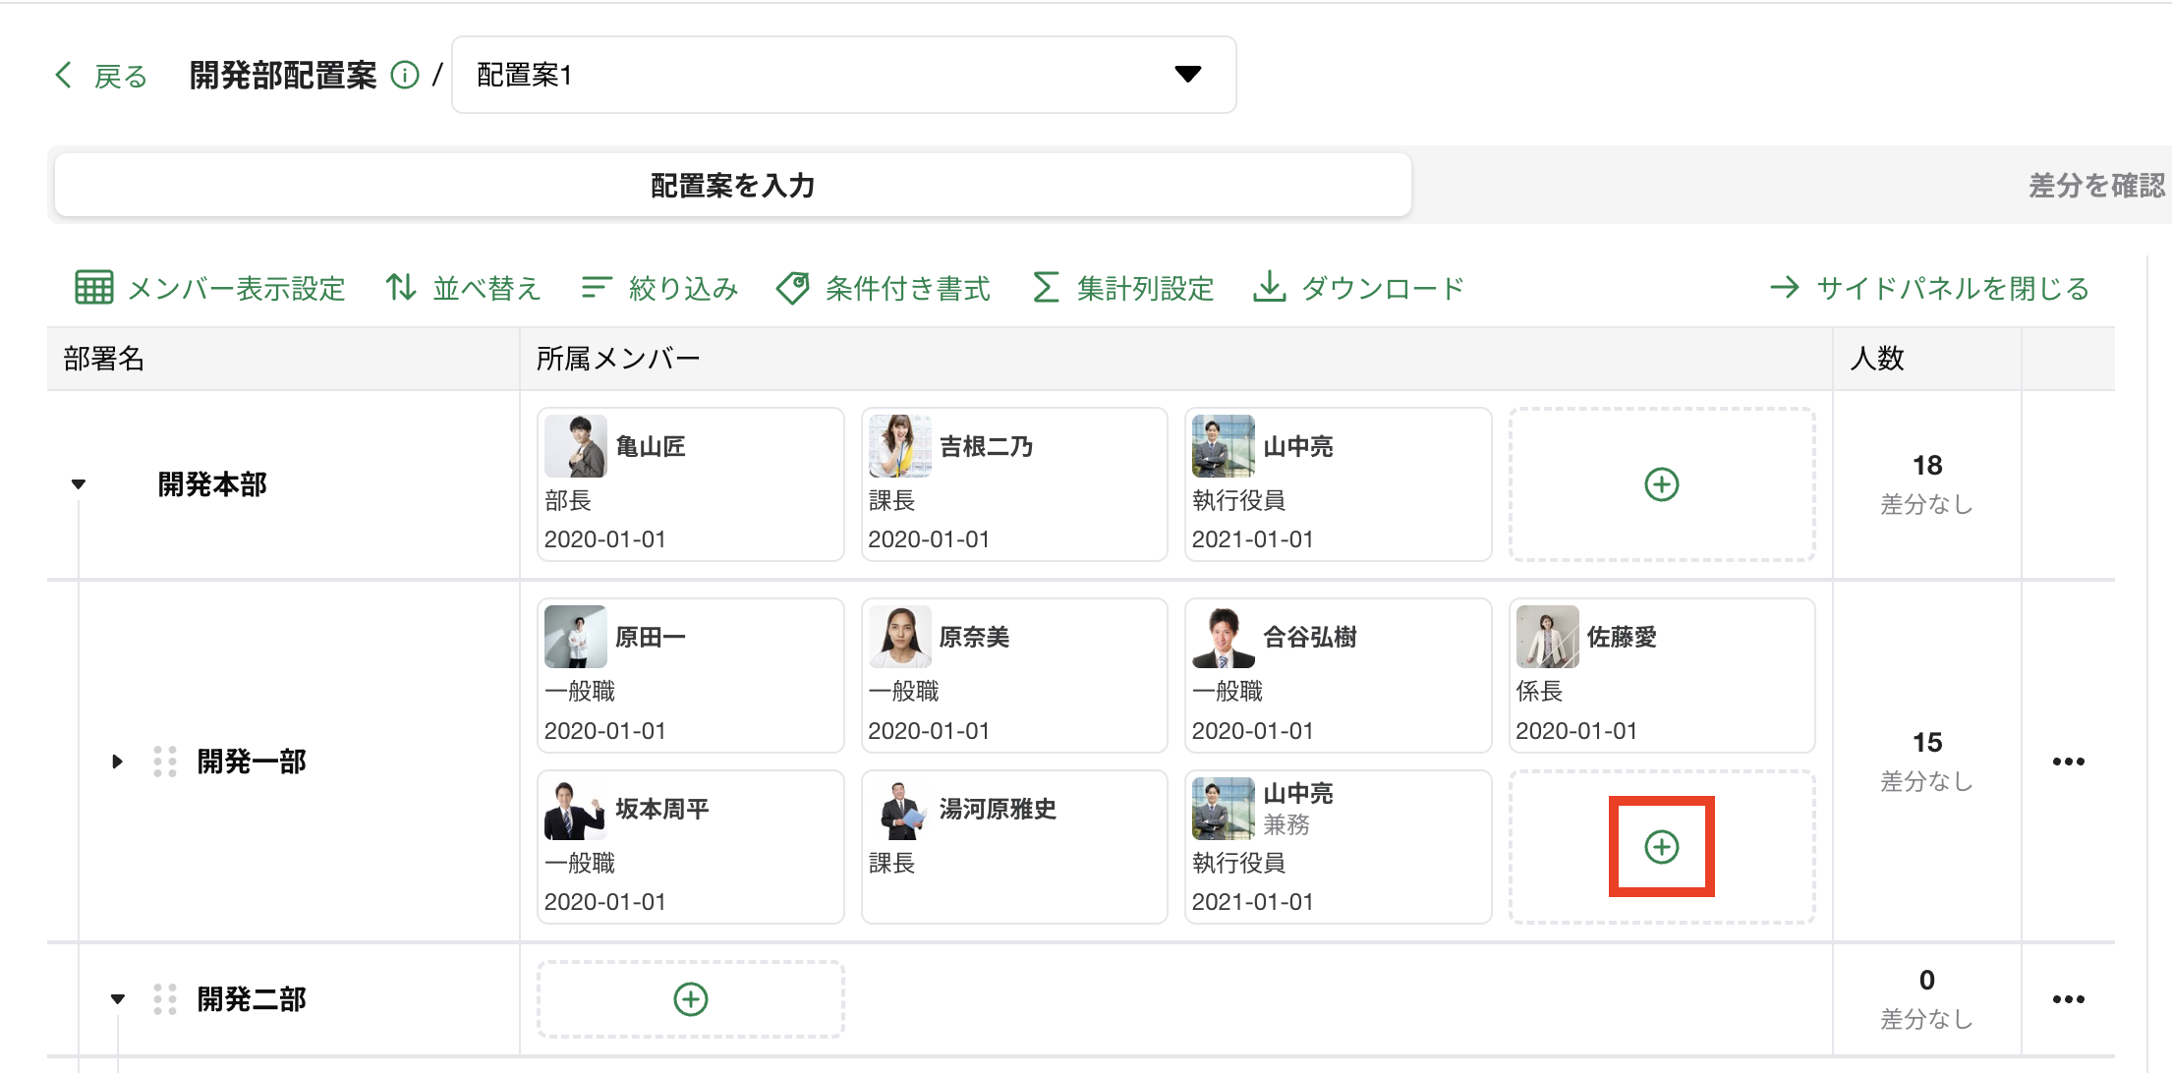Open 集計列設定 sigma icon
Image resolution: width=2172 pixels, height=1073 pixels.
[x=1046, y=288]
